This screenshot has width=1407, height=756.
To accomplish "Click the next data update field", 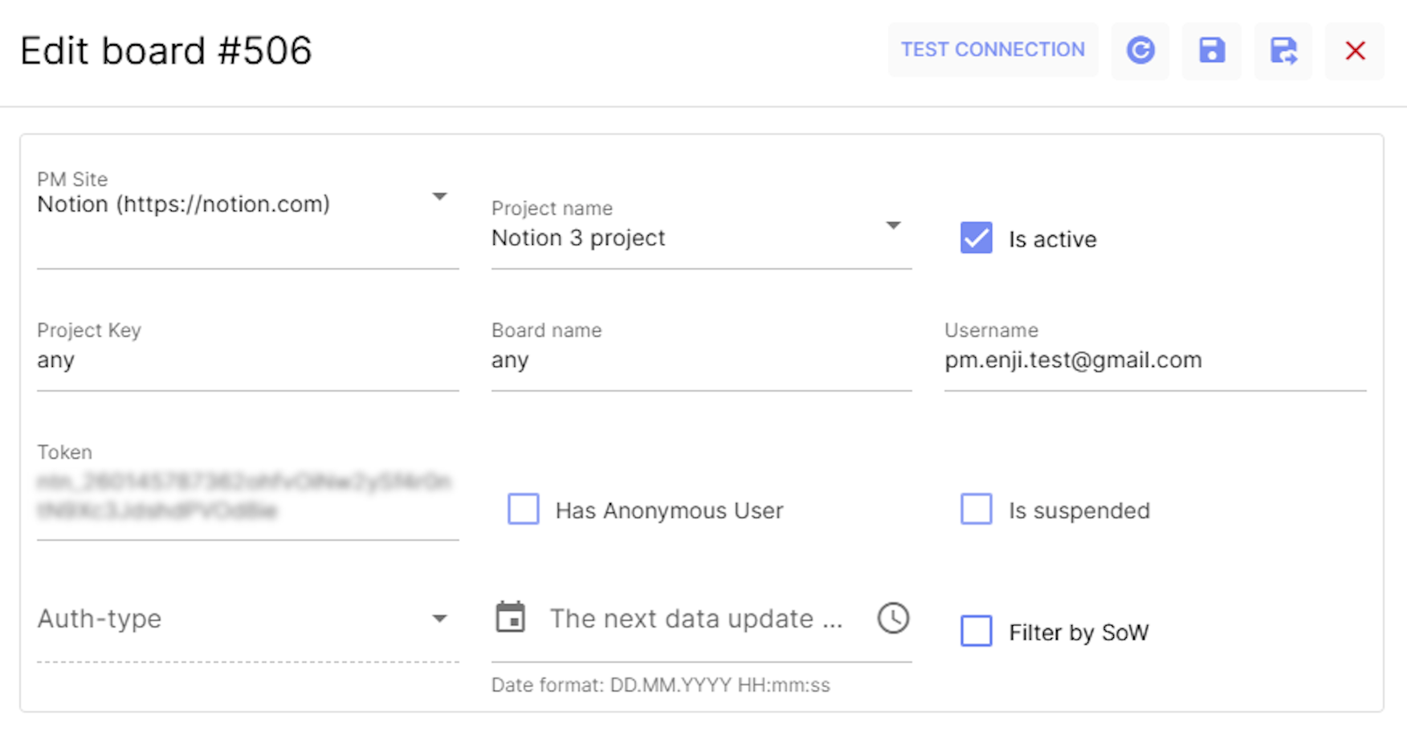I will [x=696, y=619].
